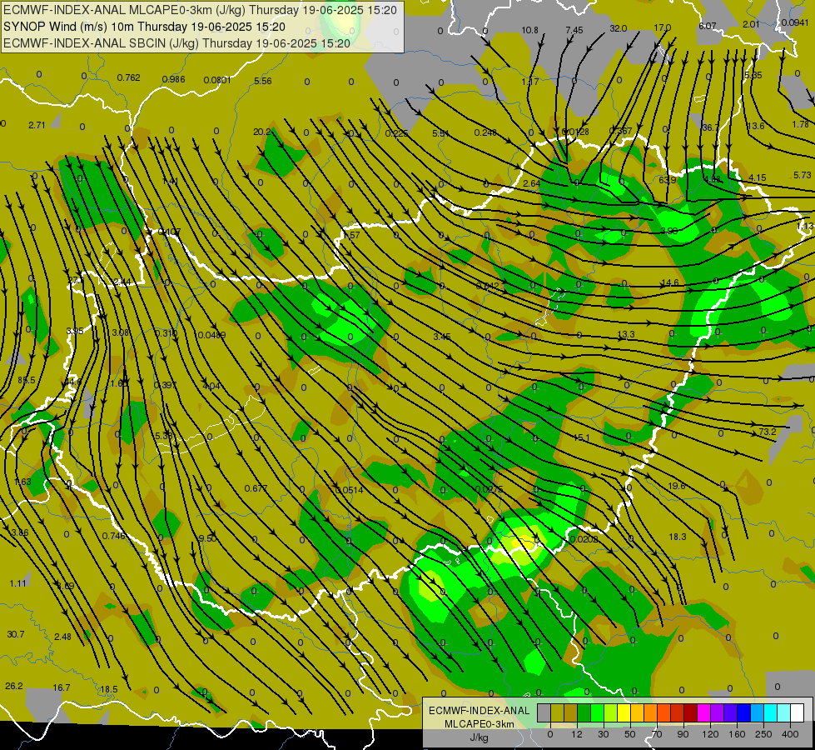Click the map value '18.3'
Viewport: 815px width, 750px height.
[678, 537]
